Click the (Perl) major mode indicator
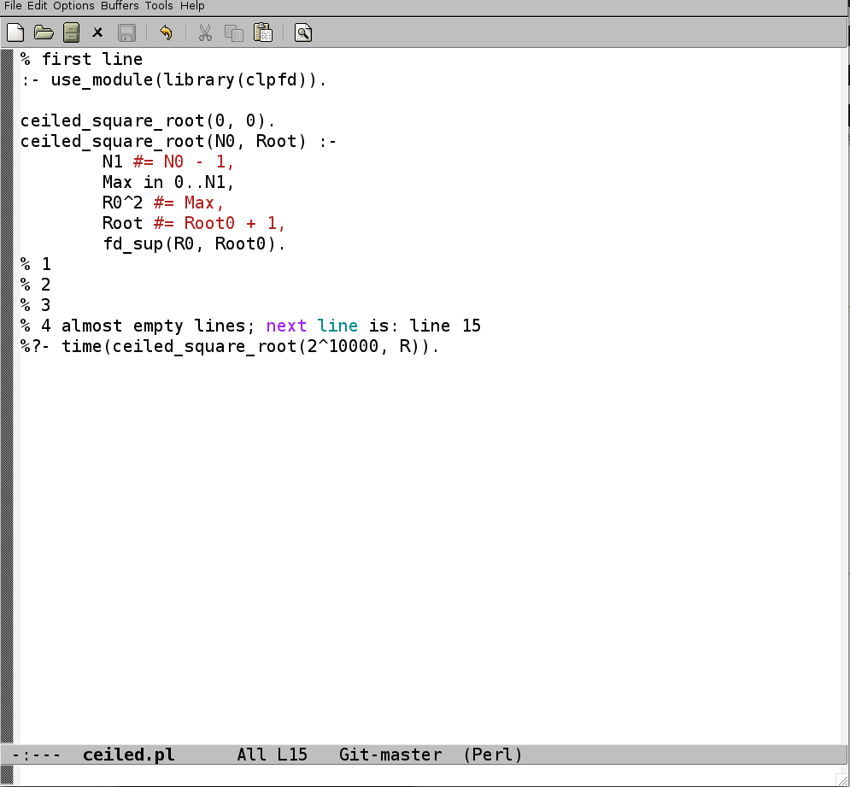 coord(493,755)
